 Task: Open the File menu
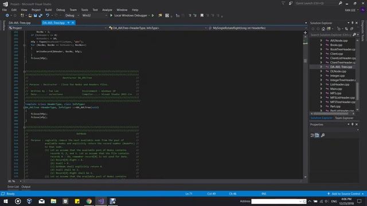(5, 10)
